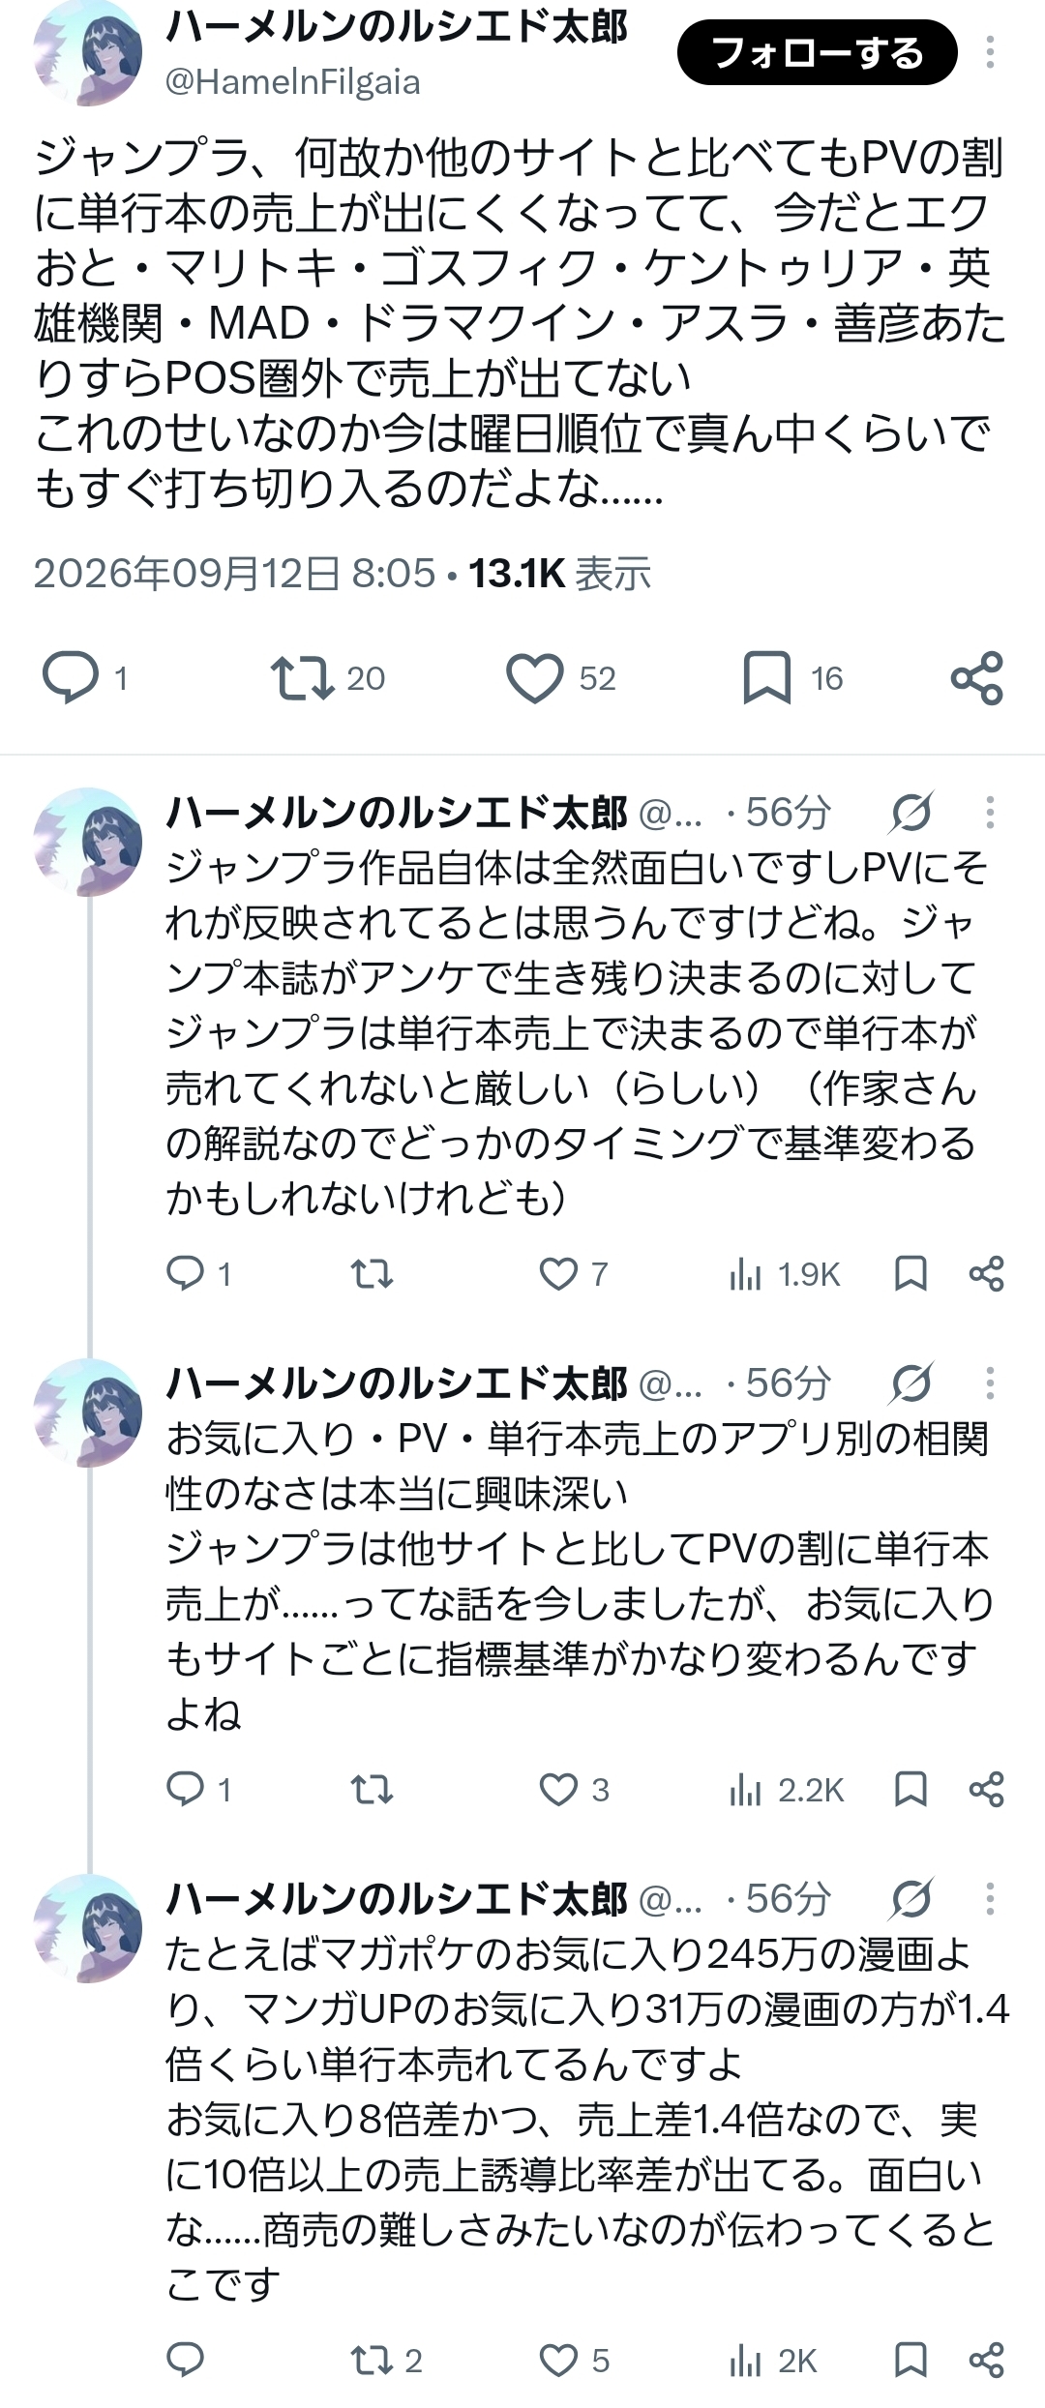This screenshot has width=1045, height=2408.
Task: Open the third reply's author avatar
Action: (87, 1928)
